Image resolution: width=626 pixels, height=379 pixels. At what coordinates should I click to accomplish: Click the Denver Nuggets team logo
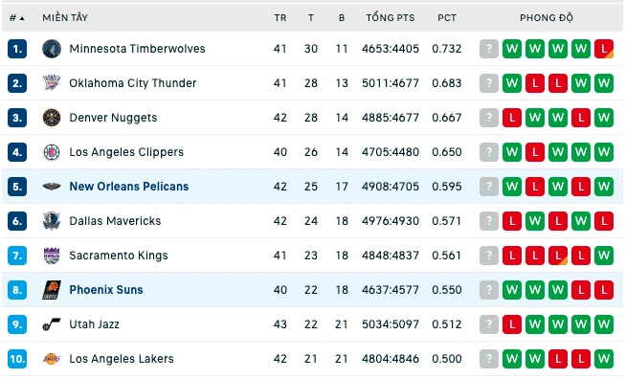pyautogui.click(x=52, y=118)
